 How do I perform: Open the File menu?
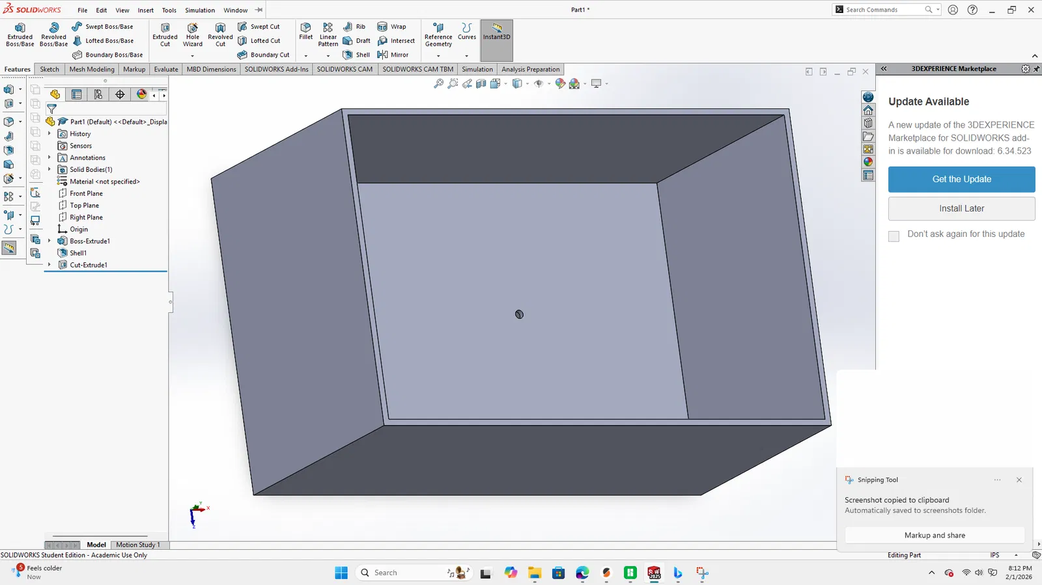83,10
